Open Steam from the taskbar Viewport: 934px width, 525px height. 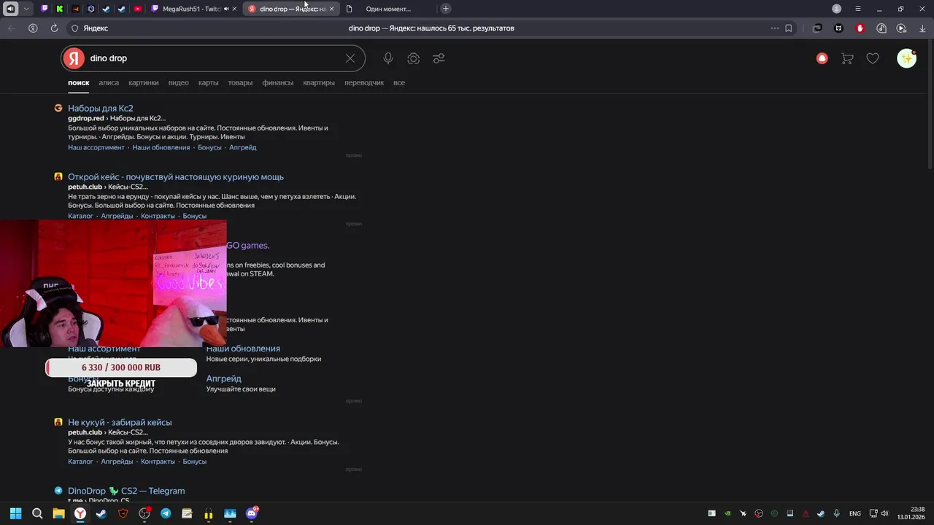point(101,513)
